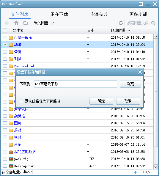Click the back arrow navigation icon
Viewport: 159px width, 176px height.
[7, 23]
